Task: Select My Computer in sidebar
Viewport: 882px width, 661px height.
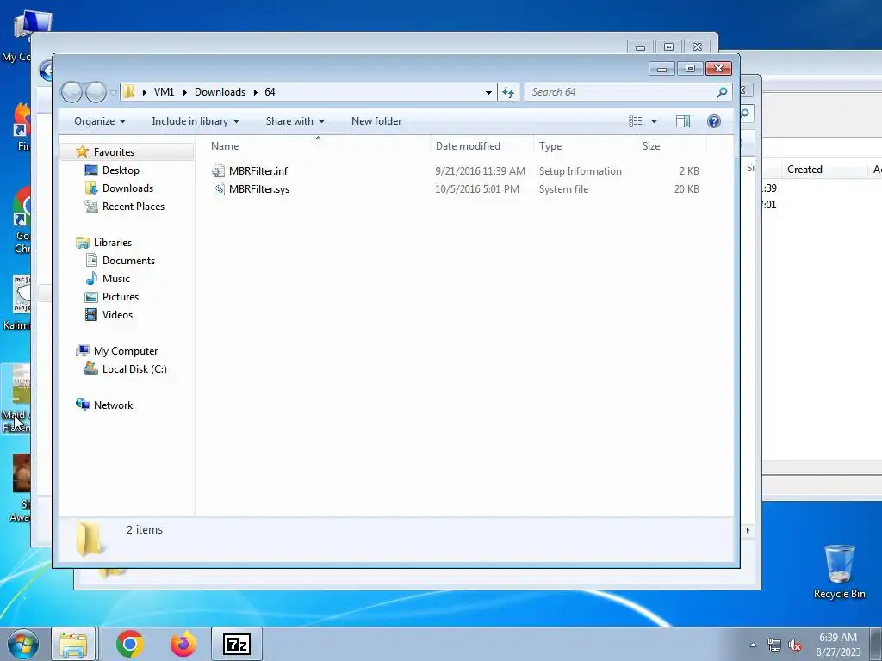Action: coord(126,351)
